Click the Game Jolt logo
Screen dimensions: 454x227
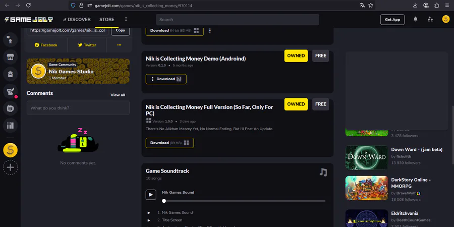(x=28, y=20)
